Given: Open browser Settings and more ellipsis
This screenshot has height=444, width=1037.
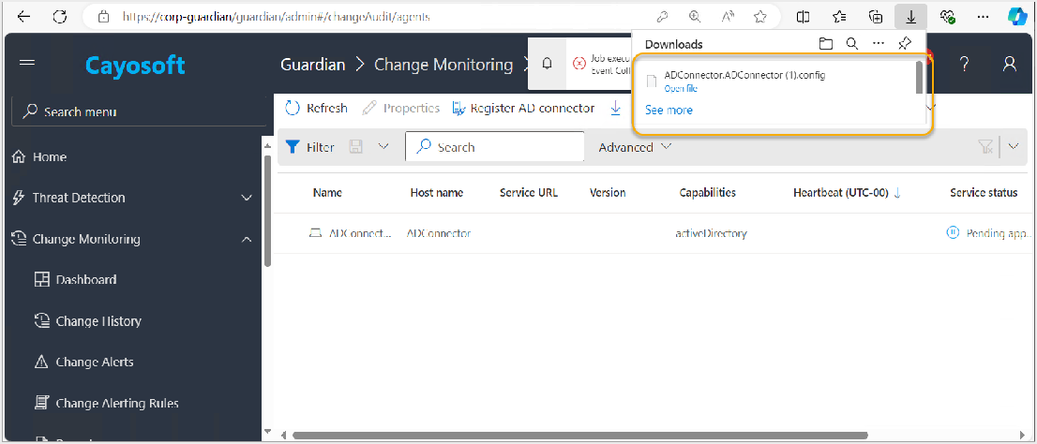Looking at the screenshot, I should pyautogui.click(x=983, y=17).
